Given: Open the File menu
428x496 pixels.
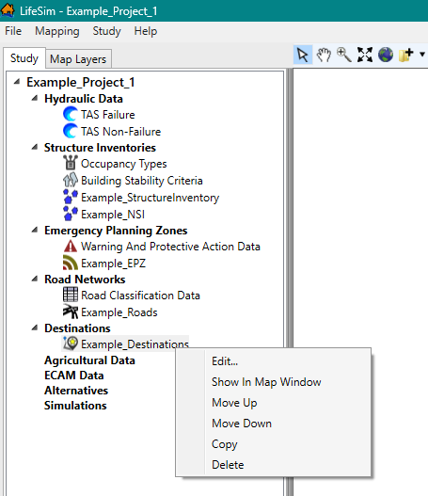Looking at the screenshot, I should click(x=13, y=31).
